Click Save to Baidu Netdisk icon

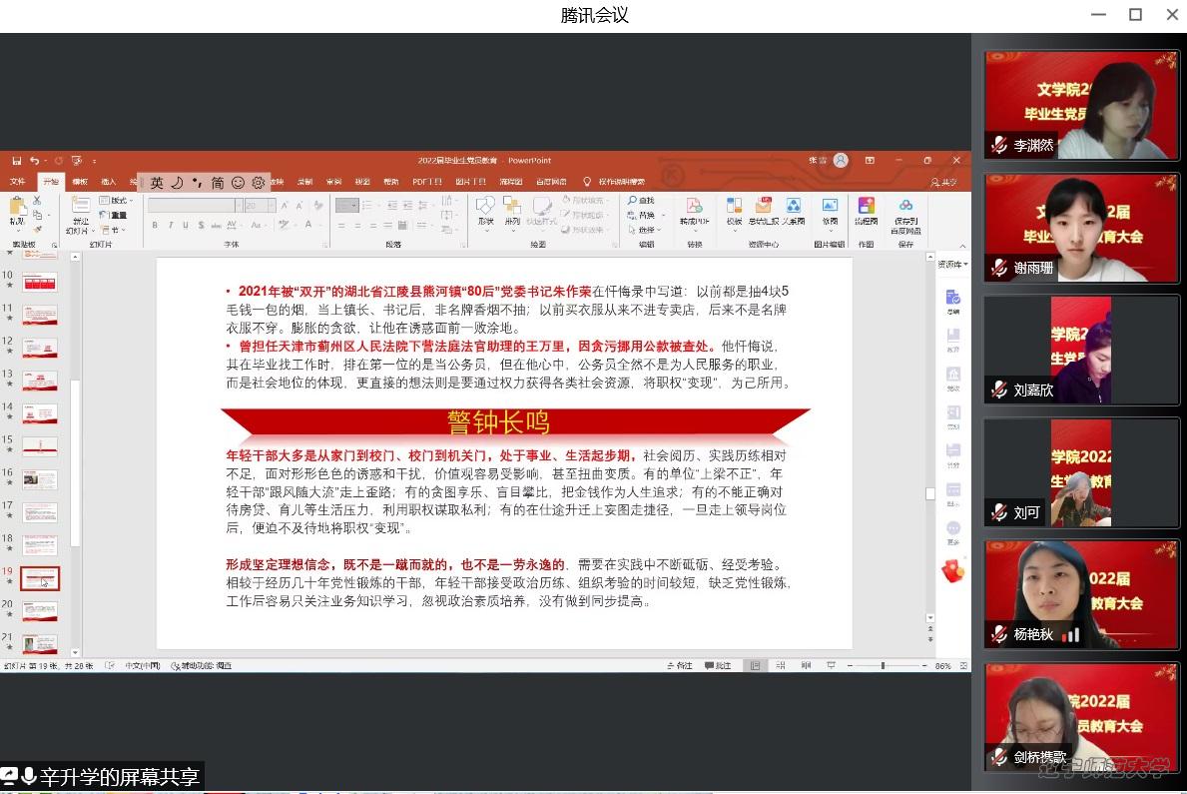905,207
